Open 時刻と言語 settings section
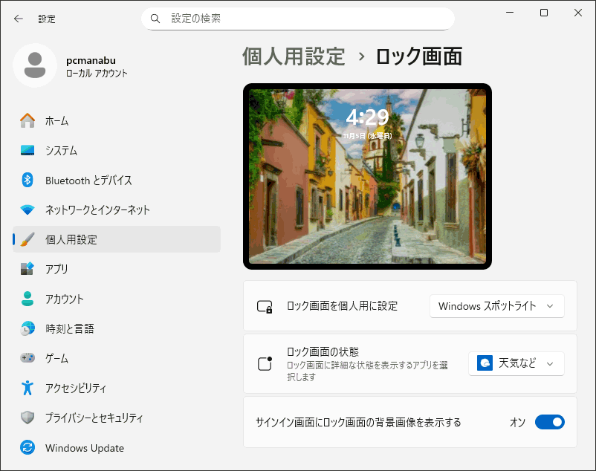Viewport: 596px width, 471px height. pyautogui.click(x=69, y=328)
